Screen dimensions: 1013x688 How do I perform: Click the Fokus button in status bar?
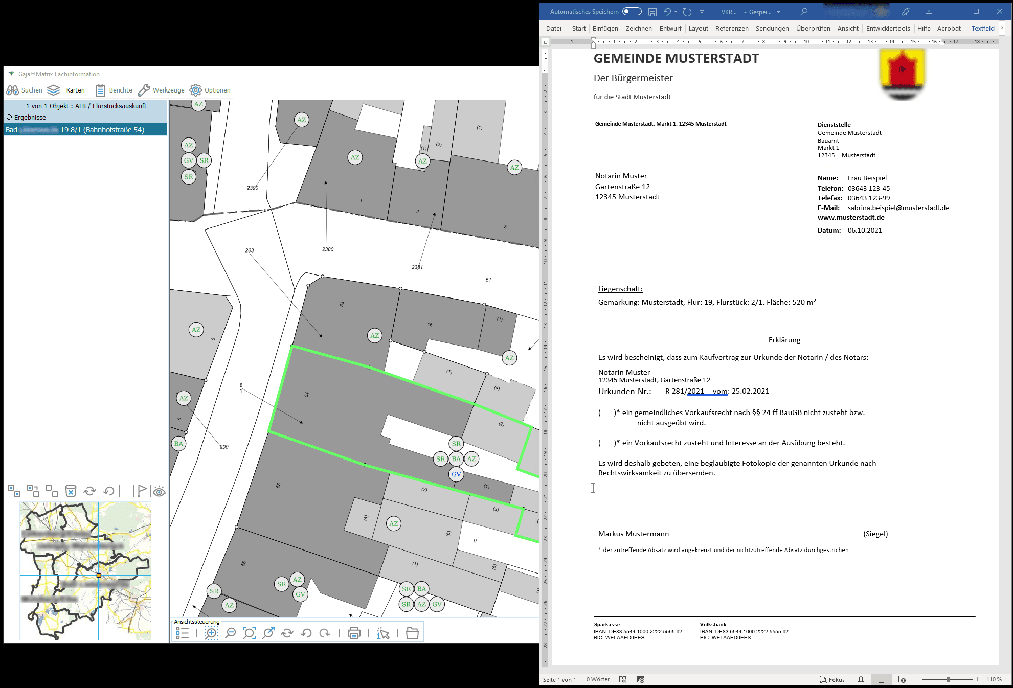coord(832,679)
